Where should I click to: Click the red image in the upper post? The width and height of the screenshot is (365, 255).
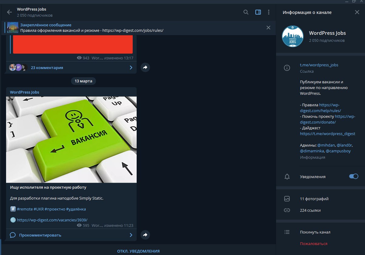[x=73, y=44]
